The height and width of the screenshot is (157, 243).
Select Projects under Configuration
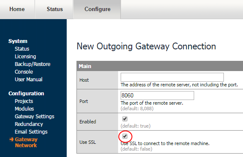24,101
